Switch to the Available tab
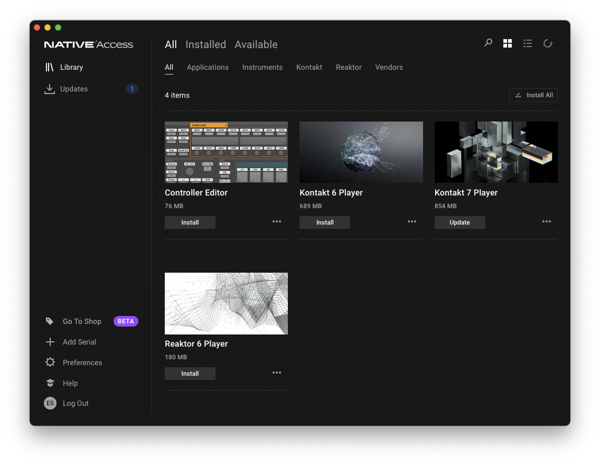This screenshot has height=465, width=600. point(256,44)
